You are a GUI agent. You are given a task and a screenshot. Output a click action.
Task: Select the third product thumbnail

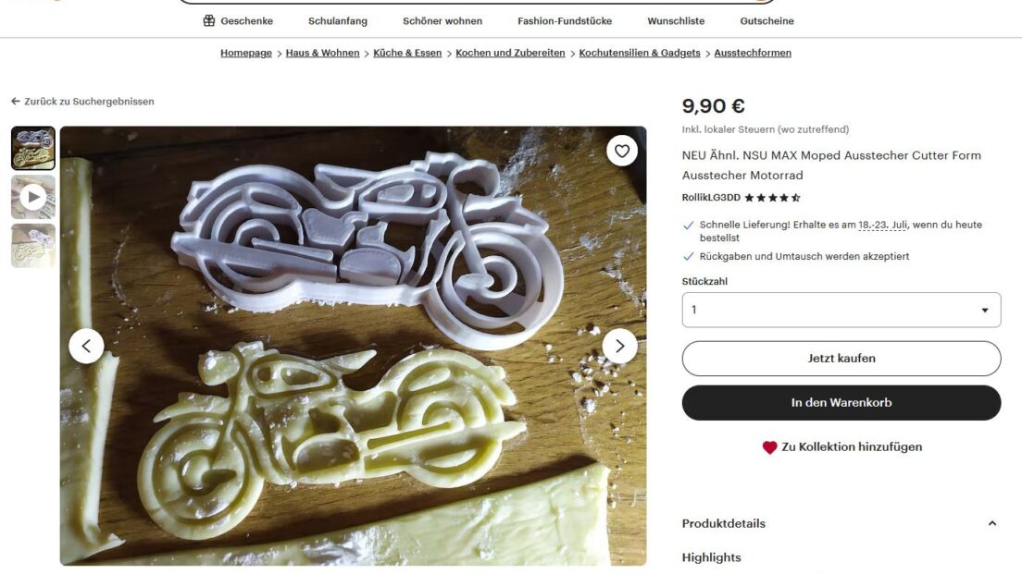pyautogui.click(x=33, y=245)
